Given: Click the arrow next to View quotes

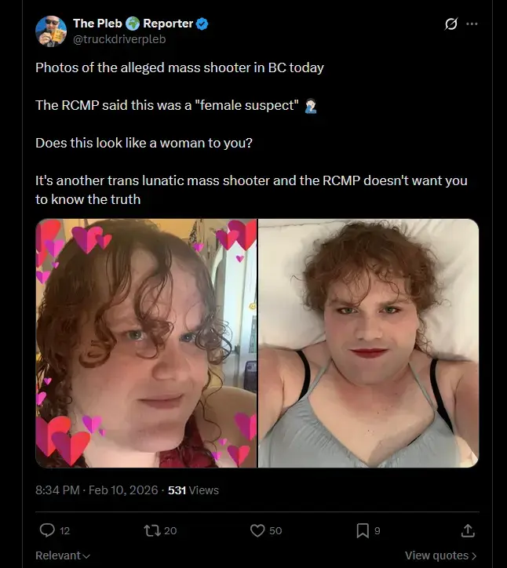Looking at the screenshot, I should tap(474, 555).
